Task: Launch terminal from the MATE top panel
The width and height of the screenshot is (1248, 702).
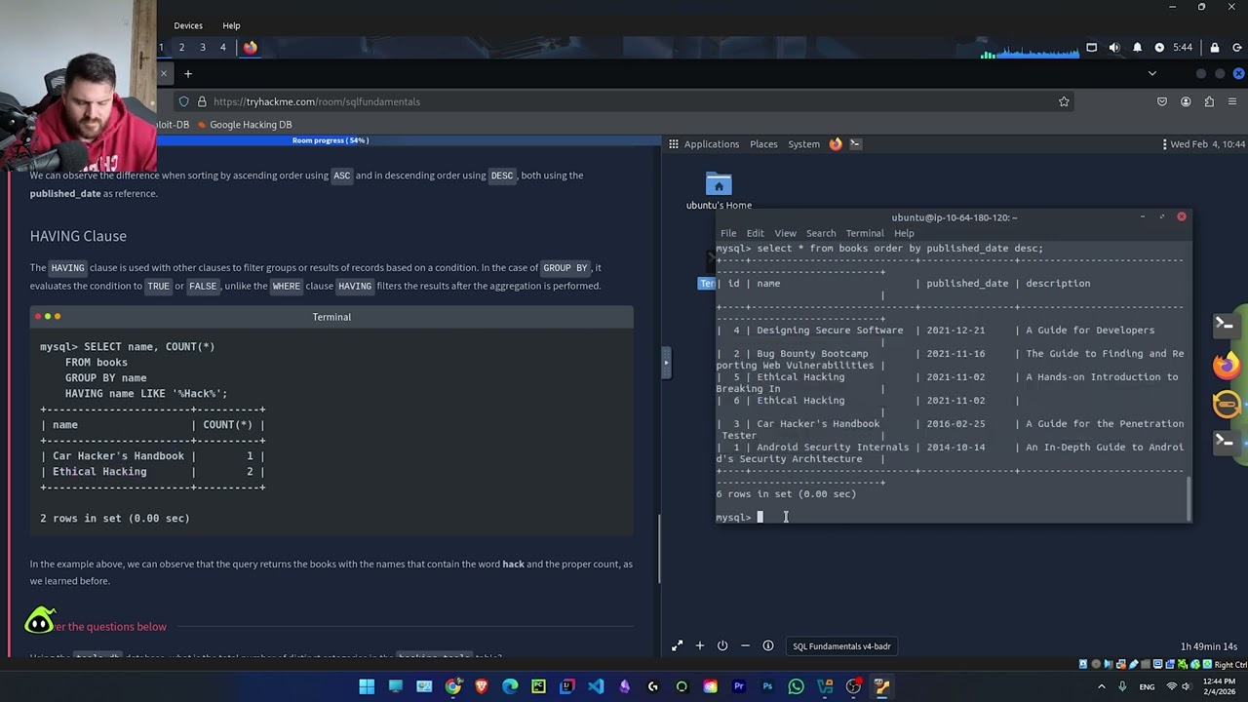Action: [x=855, y=144]
